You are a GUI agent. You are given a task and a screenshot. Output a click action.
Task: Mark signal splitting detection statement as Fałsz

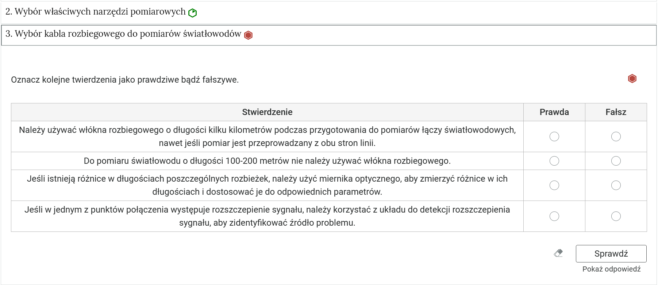[x=616, y=216]
